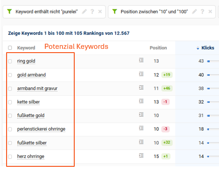Click the +46 position change badge
This screenshot has width=219, height=172.
click(167, 88)
